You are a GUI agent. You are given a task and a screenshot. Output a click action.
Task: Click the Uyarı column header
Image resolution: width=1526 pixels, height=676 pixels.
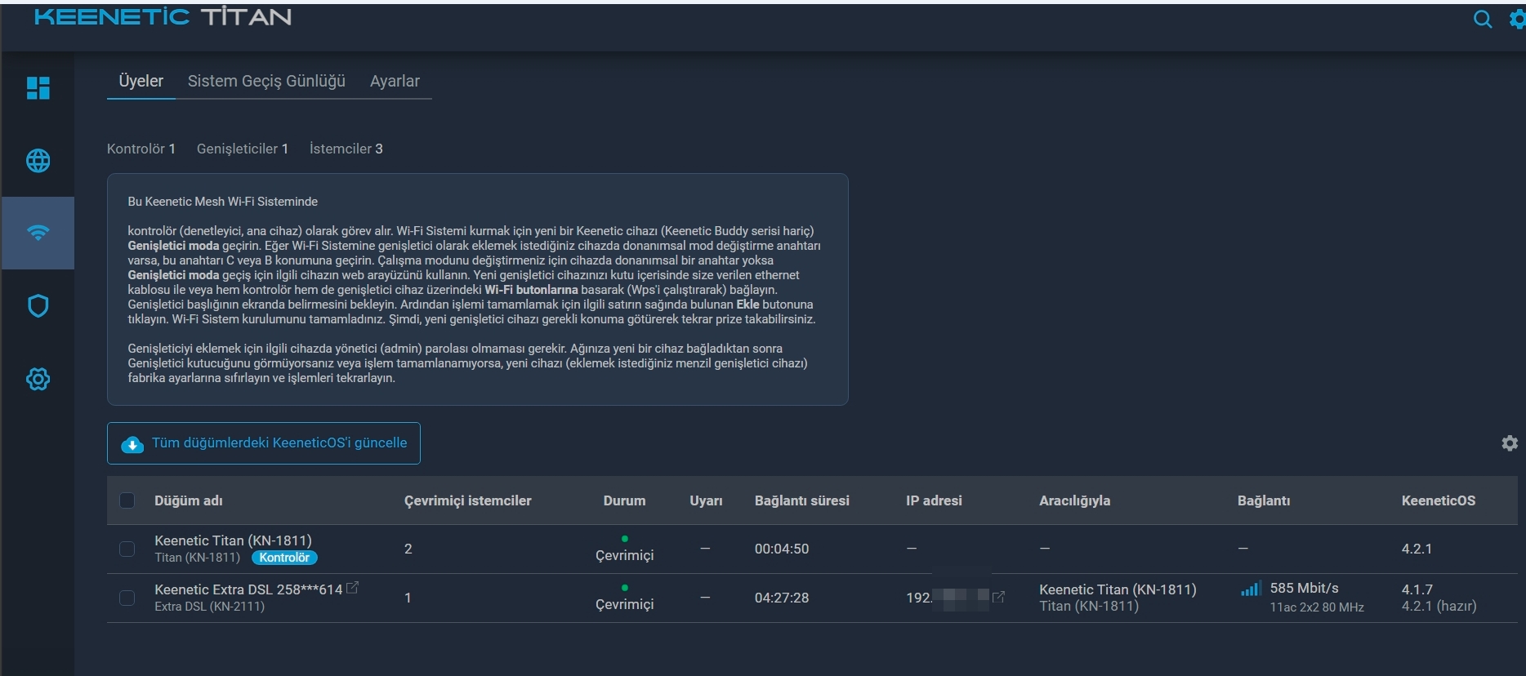tap(706, 500)
